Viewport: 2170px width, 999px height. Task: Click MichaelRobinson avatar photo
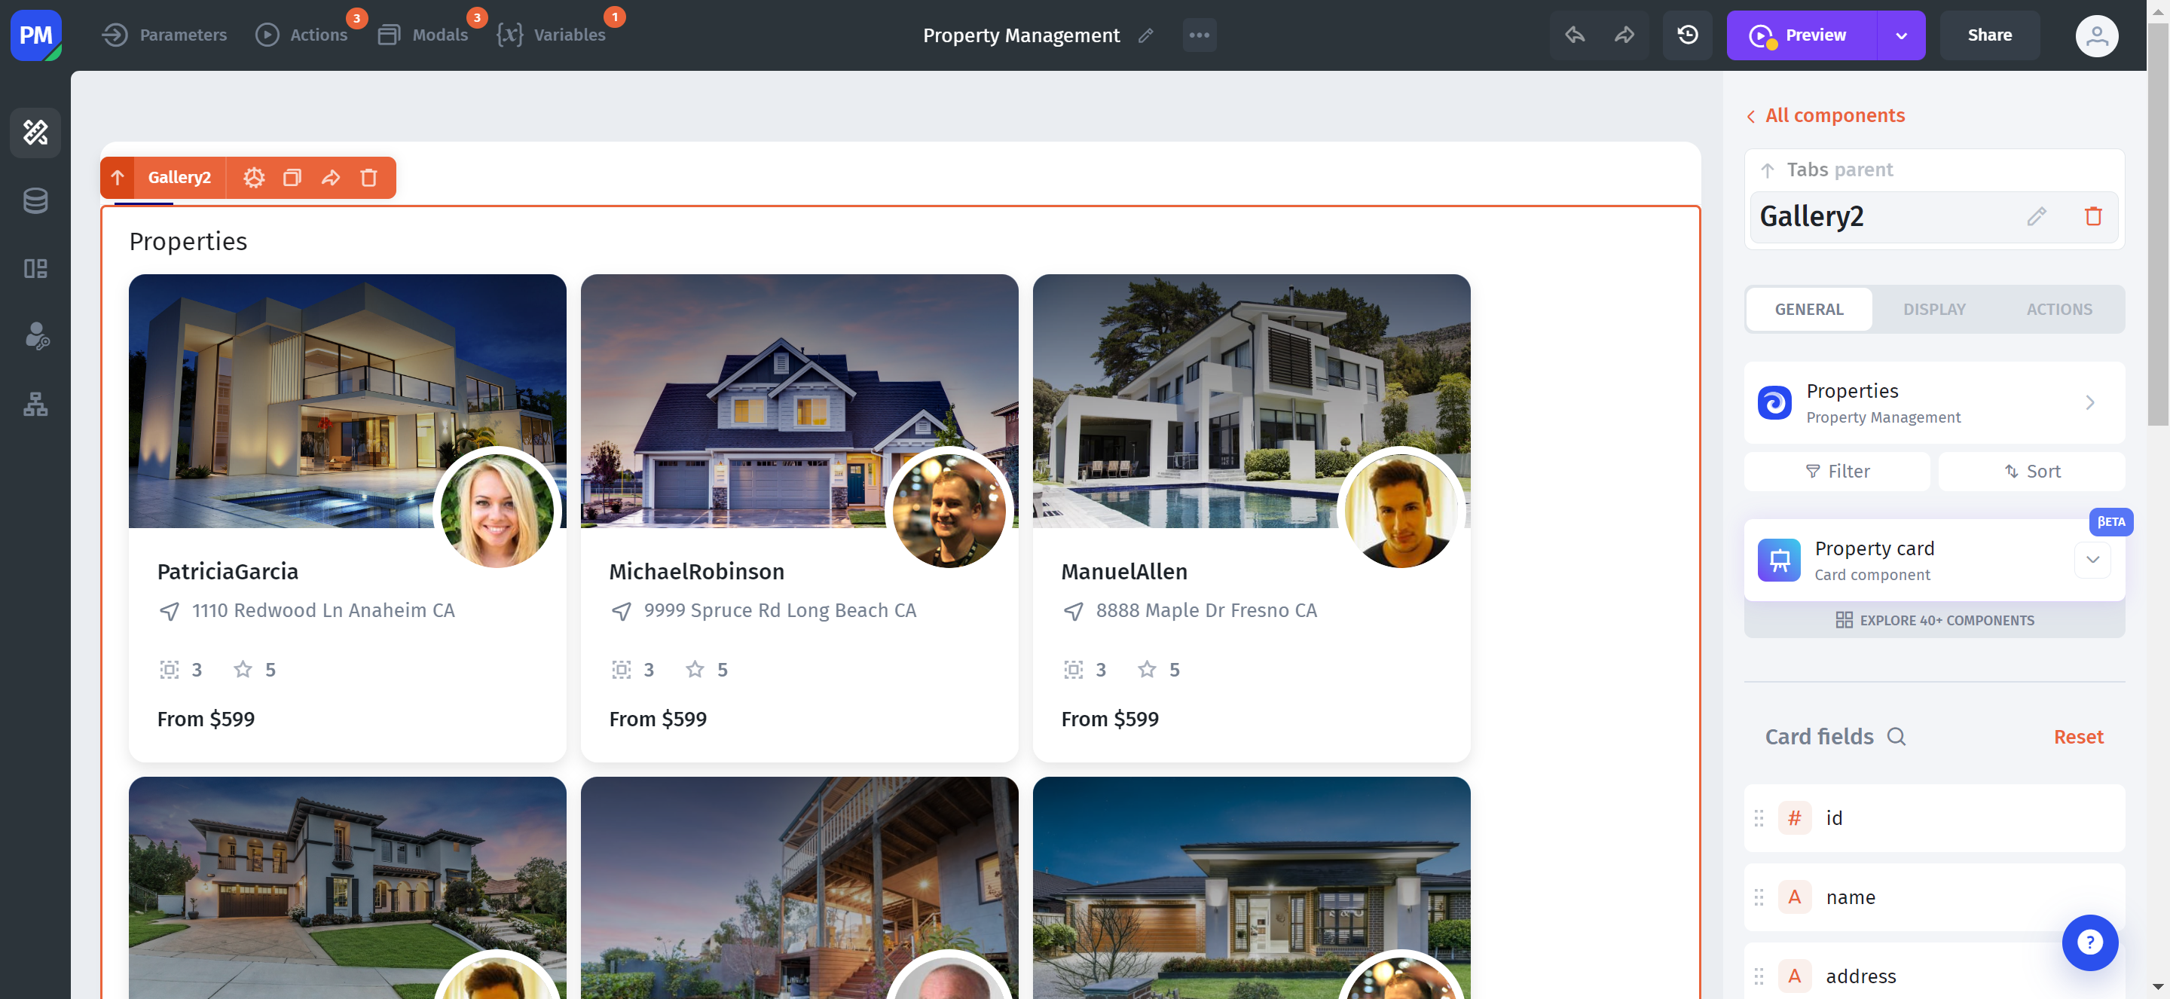pyautogui.click(x=949, y=511)
